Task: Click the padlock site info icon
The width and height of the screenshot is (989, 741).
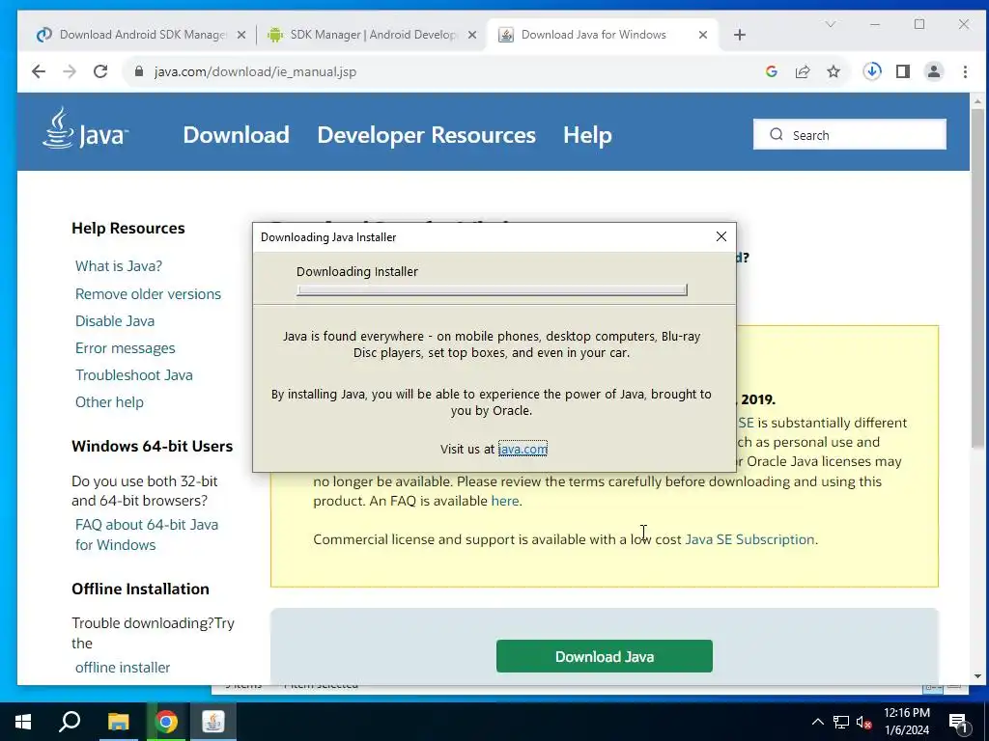Action: [139, 71]
